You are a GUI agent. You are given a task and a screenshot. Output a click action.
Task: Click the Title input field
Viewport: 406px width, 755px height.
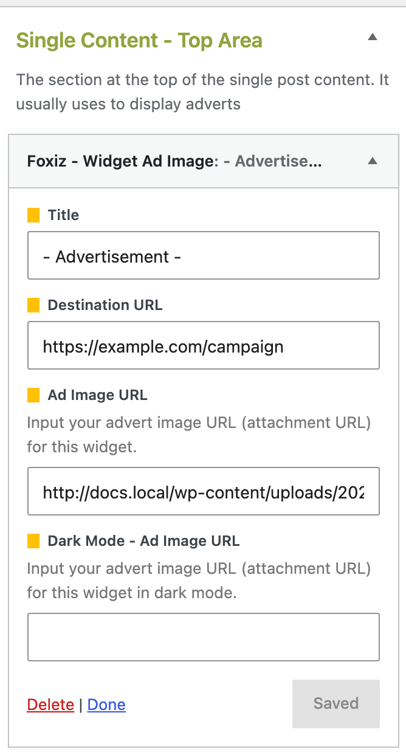click(x=204, y=255)
